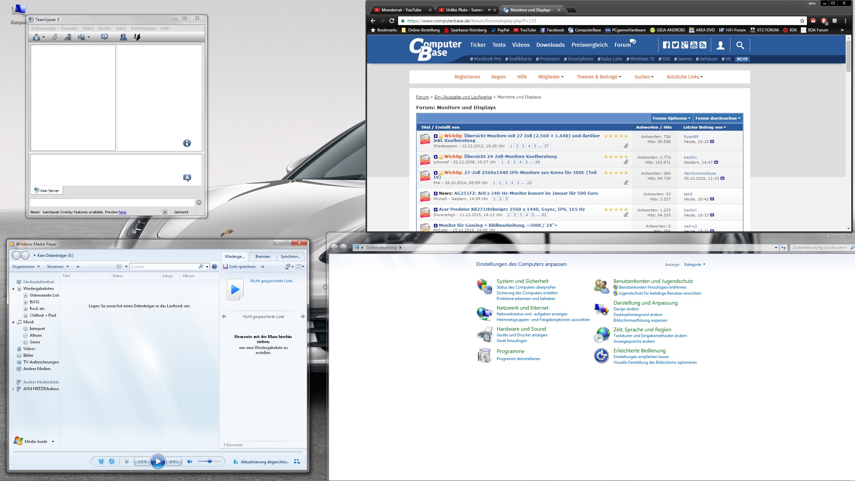The image size is (855, 481).
Task: Click the TeamSpeak contacts icon
Action: coord(123,37)
